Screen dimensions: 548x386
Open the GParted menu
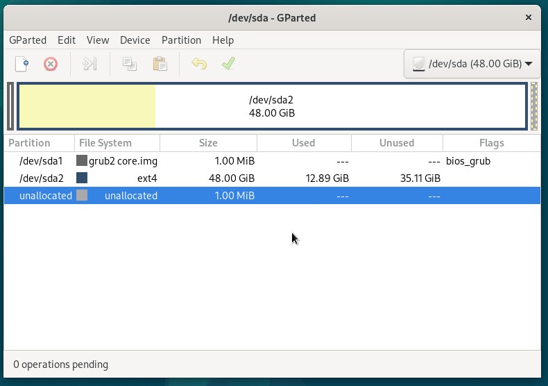28,40
